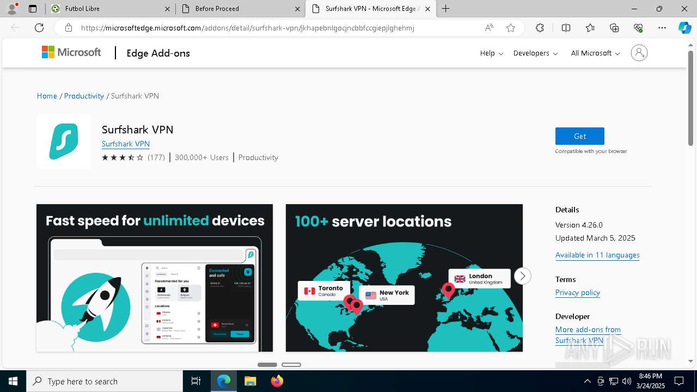Screen dimensions: 697x392
Task: Expand the Help dropdown menu
Action: tap(491, 53)
